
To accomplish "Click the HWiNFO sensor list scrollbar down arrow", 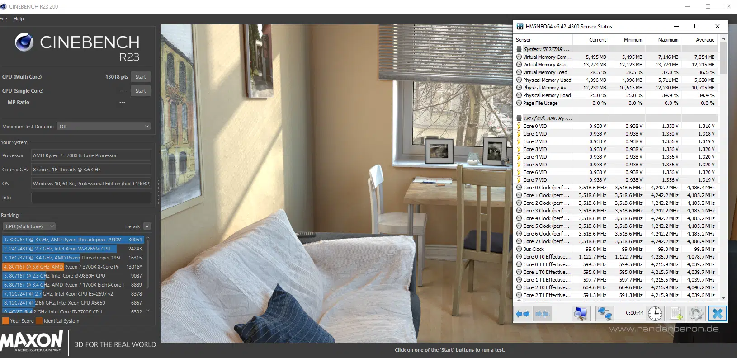I will tap(723, 297).
